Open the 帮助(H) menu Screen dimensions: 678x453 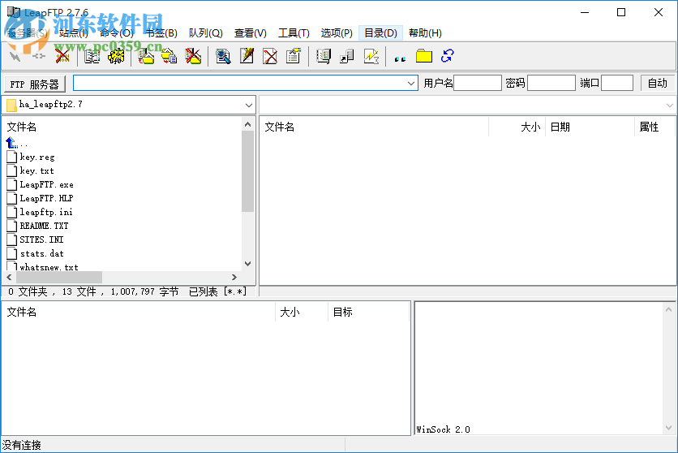425,33
